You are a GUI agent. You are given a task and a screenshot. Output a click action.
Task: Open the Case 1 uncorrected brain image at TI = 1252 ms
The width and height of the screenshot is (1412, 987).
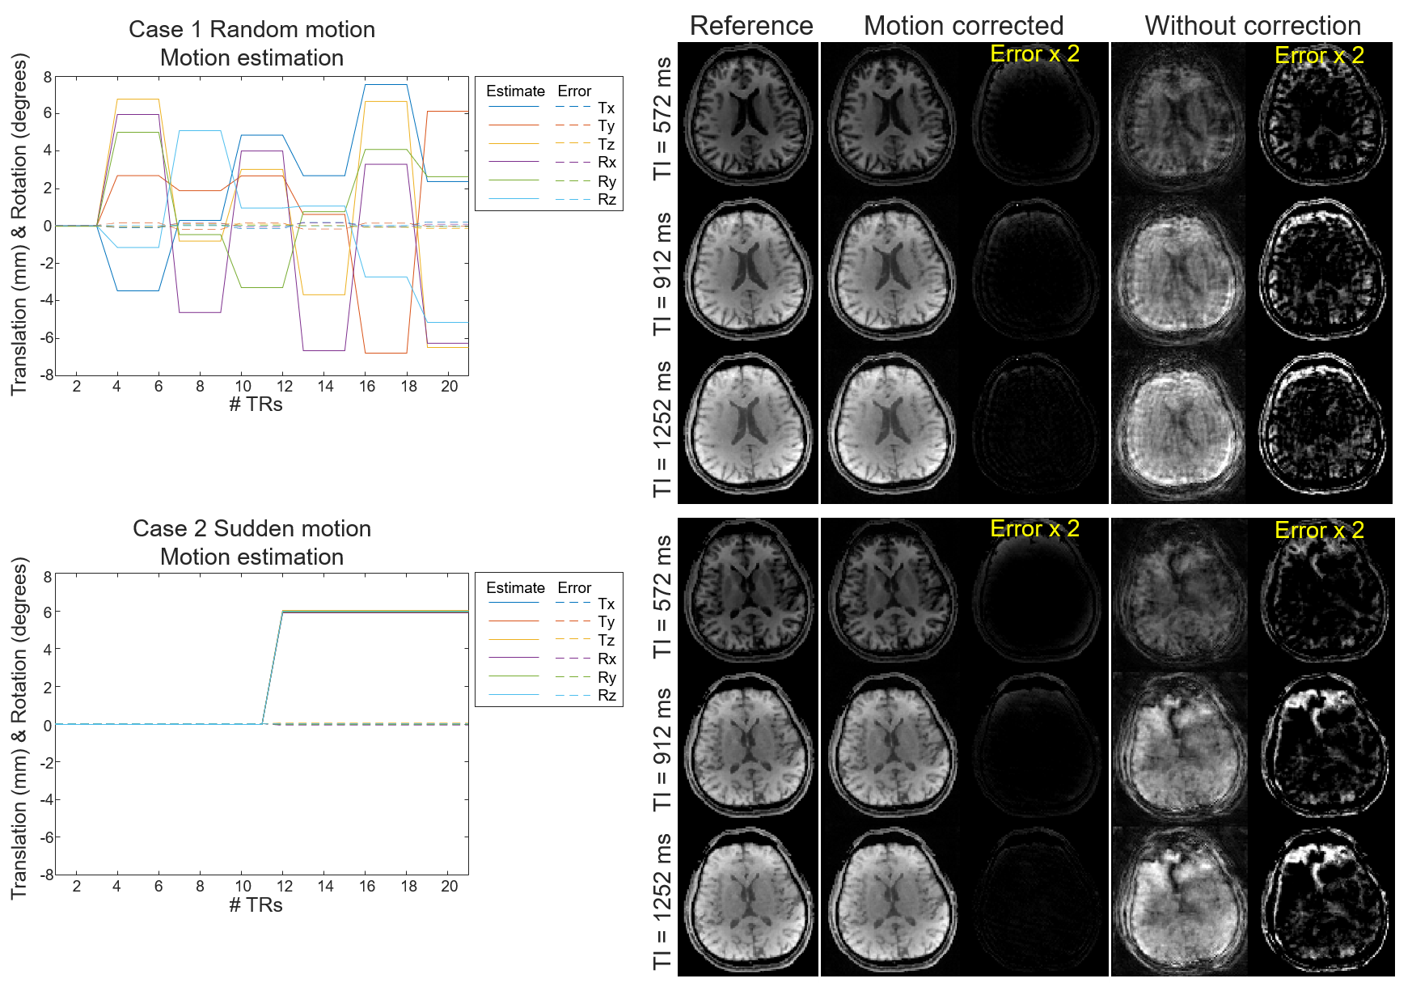point(1179,425)
